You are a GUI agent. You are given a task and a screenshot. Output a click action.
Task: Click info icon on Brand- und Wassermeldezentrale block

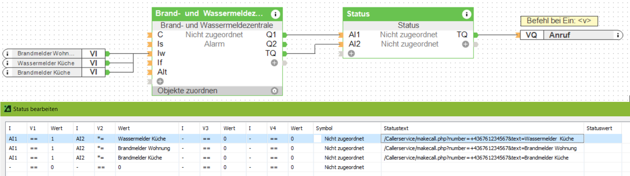pyautogui.click(x=275, y=14)
